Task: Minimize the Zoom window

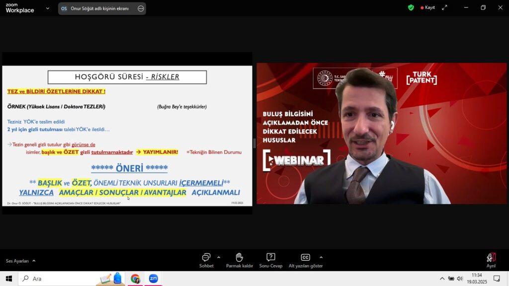Action: (x=466, y=8)
